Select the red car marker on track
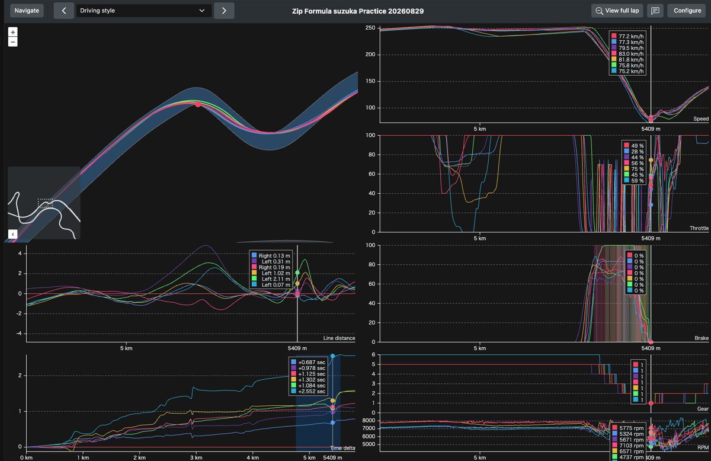This screenshot has height=461, width=711. (198, 104)
